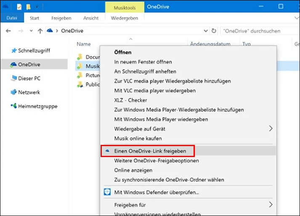Switch to the Ansicht ribbon tab
300x216 pixels.
91,18
